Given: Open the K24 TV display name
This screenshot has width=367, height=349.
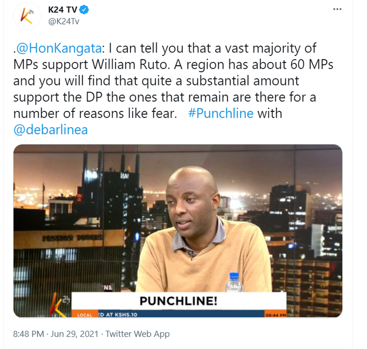Looking at the screenshot, I should tap(63, 10).
